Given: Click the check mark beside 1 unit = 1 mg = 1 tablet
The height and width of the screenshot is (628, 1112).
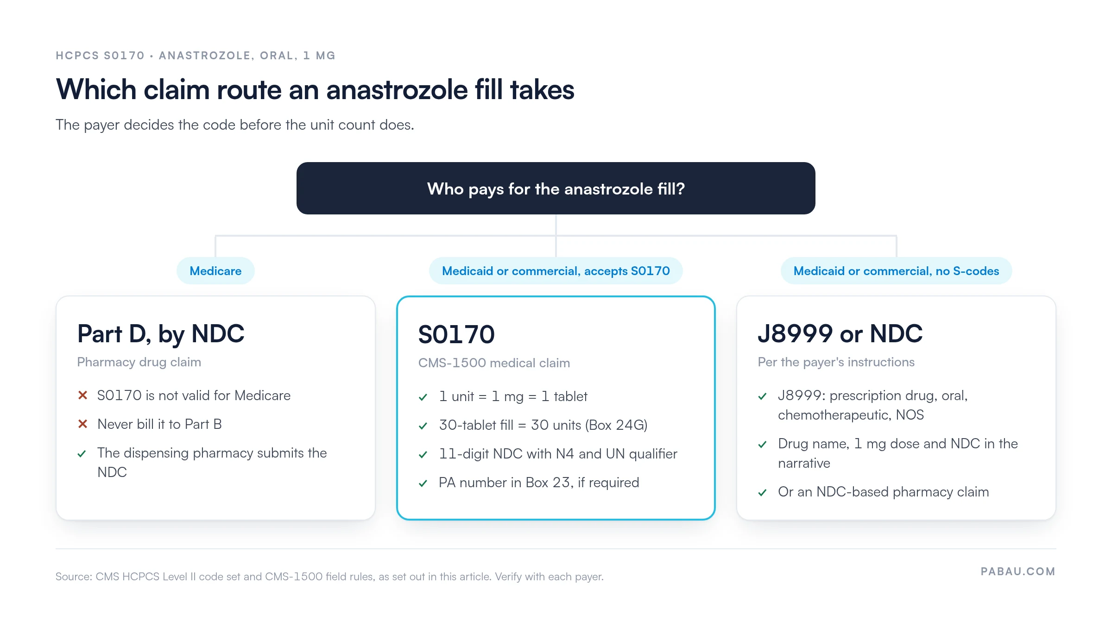Looking at the screenshot, I should (x=423, y=397).
